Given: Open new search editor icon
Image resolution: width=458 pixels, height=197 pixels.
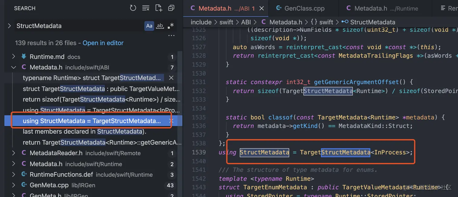Looking at the screenshot, I should point(158,8).
